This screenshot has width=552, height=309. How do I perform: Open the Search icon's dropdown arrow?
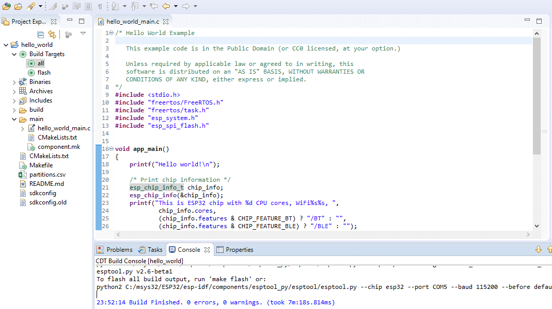[40, 6]
